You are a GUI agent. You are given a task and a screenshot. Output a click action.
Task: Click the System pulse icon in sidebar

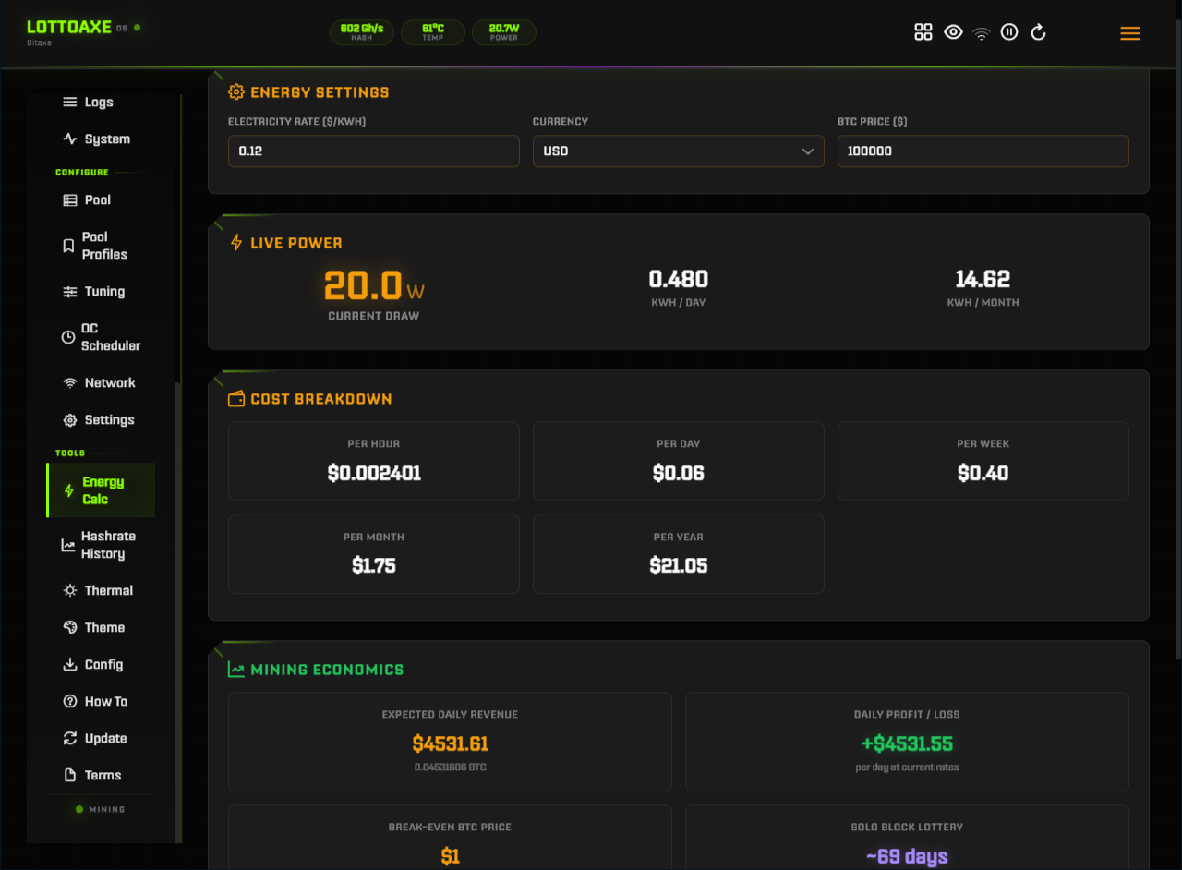(69, 139)
